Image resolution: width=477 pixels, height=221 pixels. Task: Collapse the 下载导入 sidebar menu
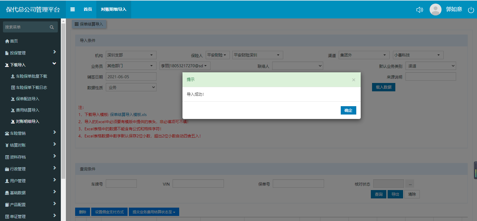coord(30,65)
